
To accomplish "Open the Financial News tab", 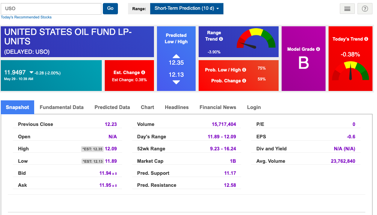I will pyautogui.click(x=218, y=107).
